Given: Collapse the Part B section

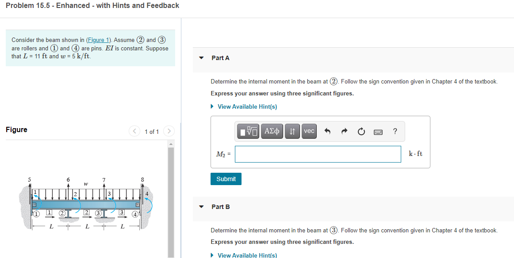Looking at the screenshot, I should 201,206.
